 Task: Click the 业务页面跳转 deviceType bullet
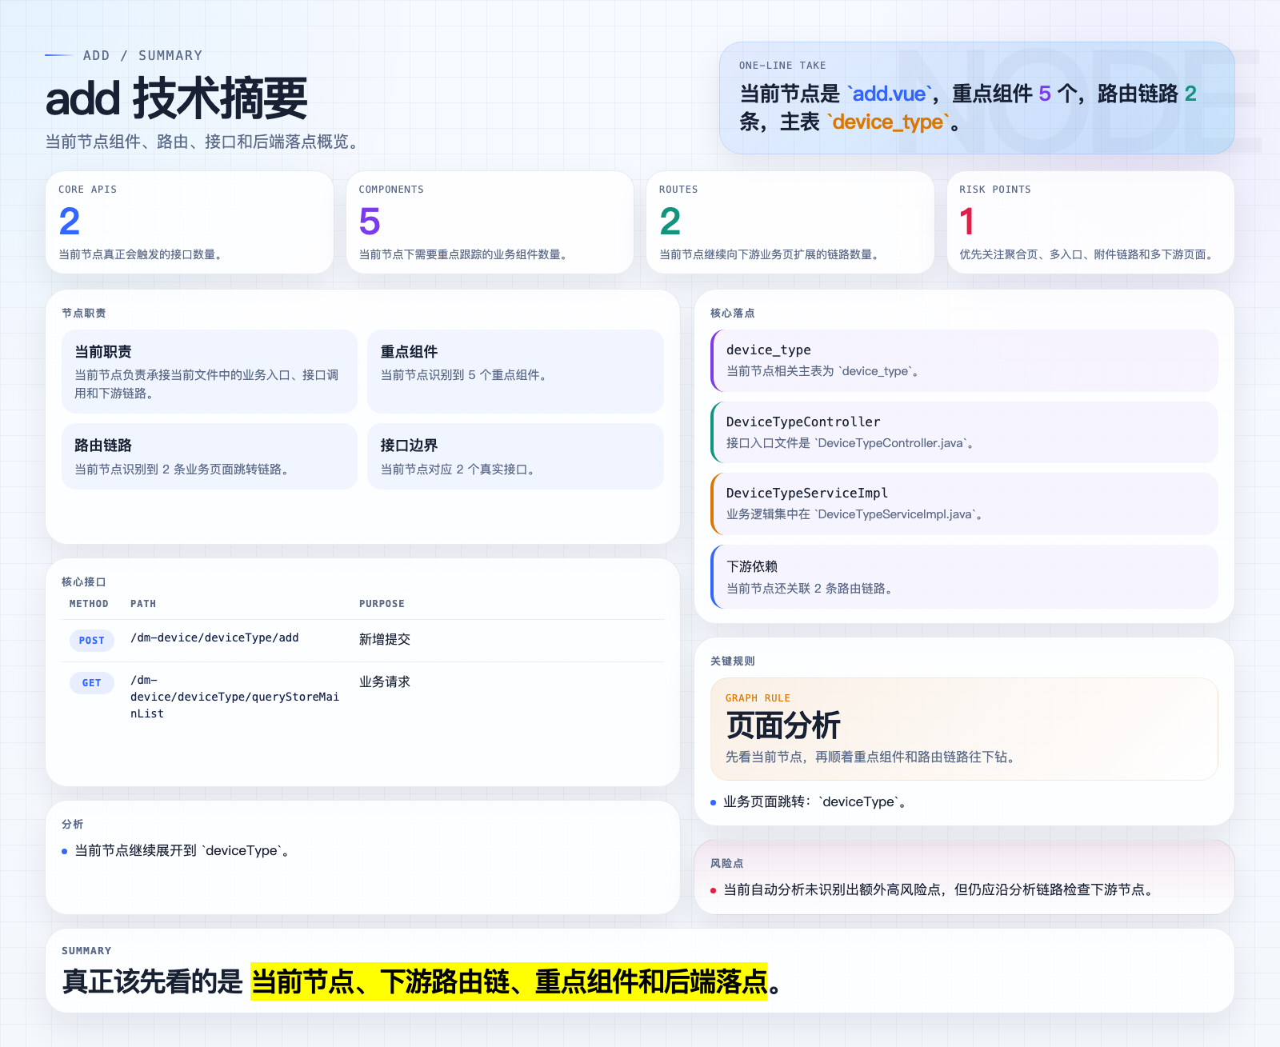(x=814, y=801)
